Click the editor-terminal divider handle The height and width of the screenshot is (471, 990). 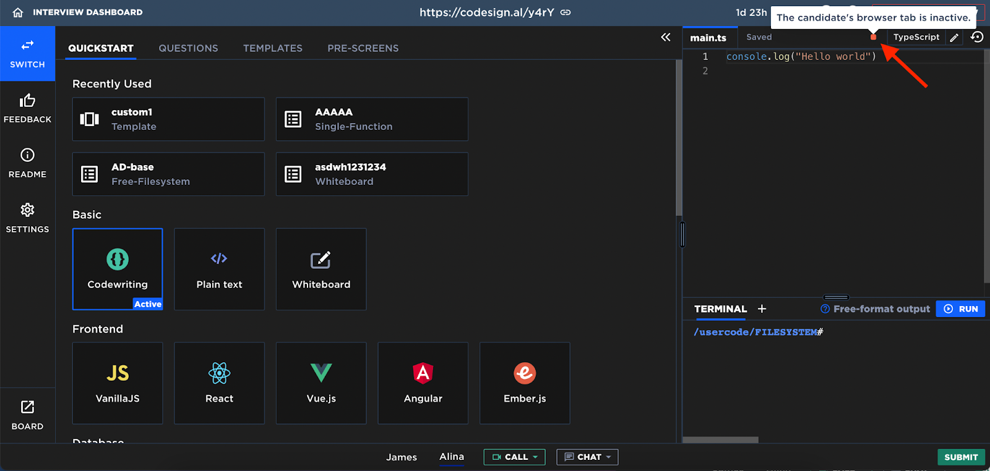coord(836,297)
